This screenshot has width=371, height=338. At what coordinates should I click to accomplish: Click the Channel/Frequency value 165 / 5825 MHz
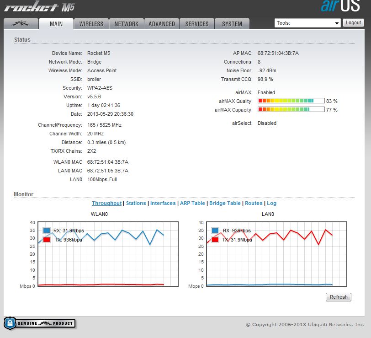coord(104,125)
